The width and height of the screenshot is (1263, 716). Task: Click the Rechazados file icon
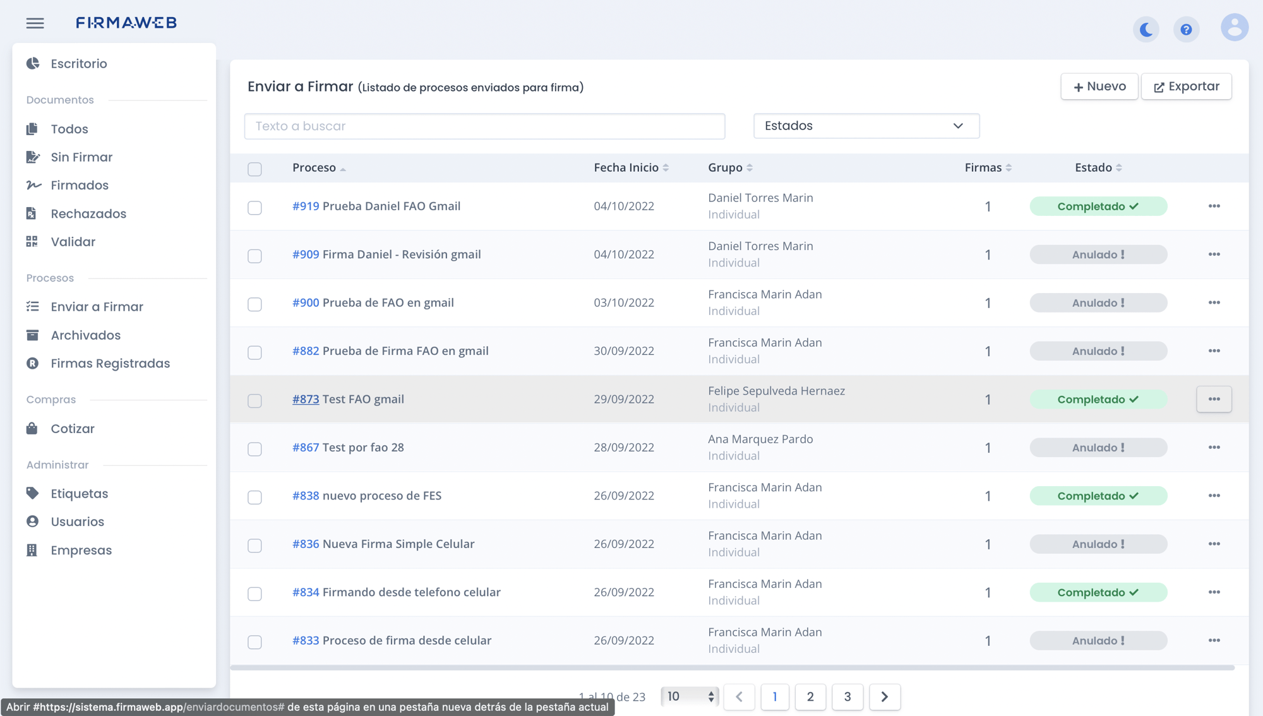click(x=32, y=213)
